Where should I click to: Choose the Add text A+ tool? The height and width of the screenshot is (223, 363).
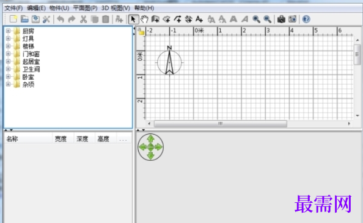[199, 19]
